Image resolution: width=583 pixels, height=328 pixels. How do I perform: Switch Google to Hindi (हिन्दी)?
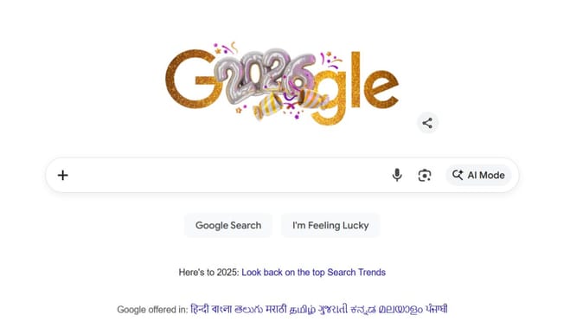click(x=200, y=309)
